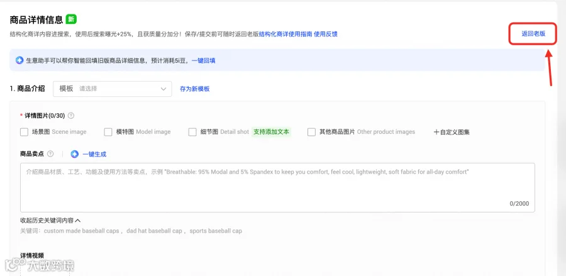Click plus icon for 自定义图集
The width and height of the screenshot is (566, 276).
point(436,132)
